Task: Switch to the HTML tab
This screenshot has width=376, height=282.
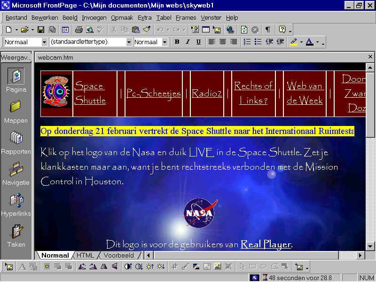Action: click(x=86, y=255)
